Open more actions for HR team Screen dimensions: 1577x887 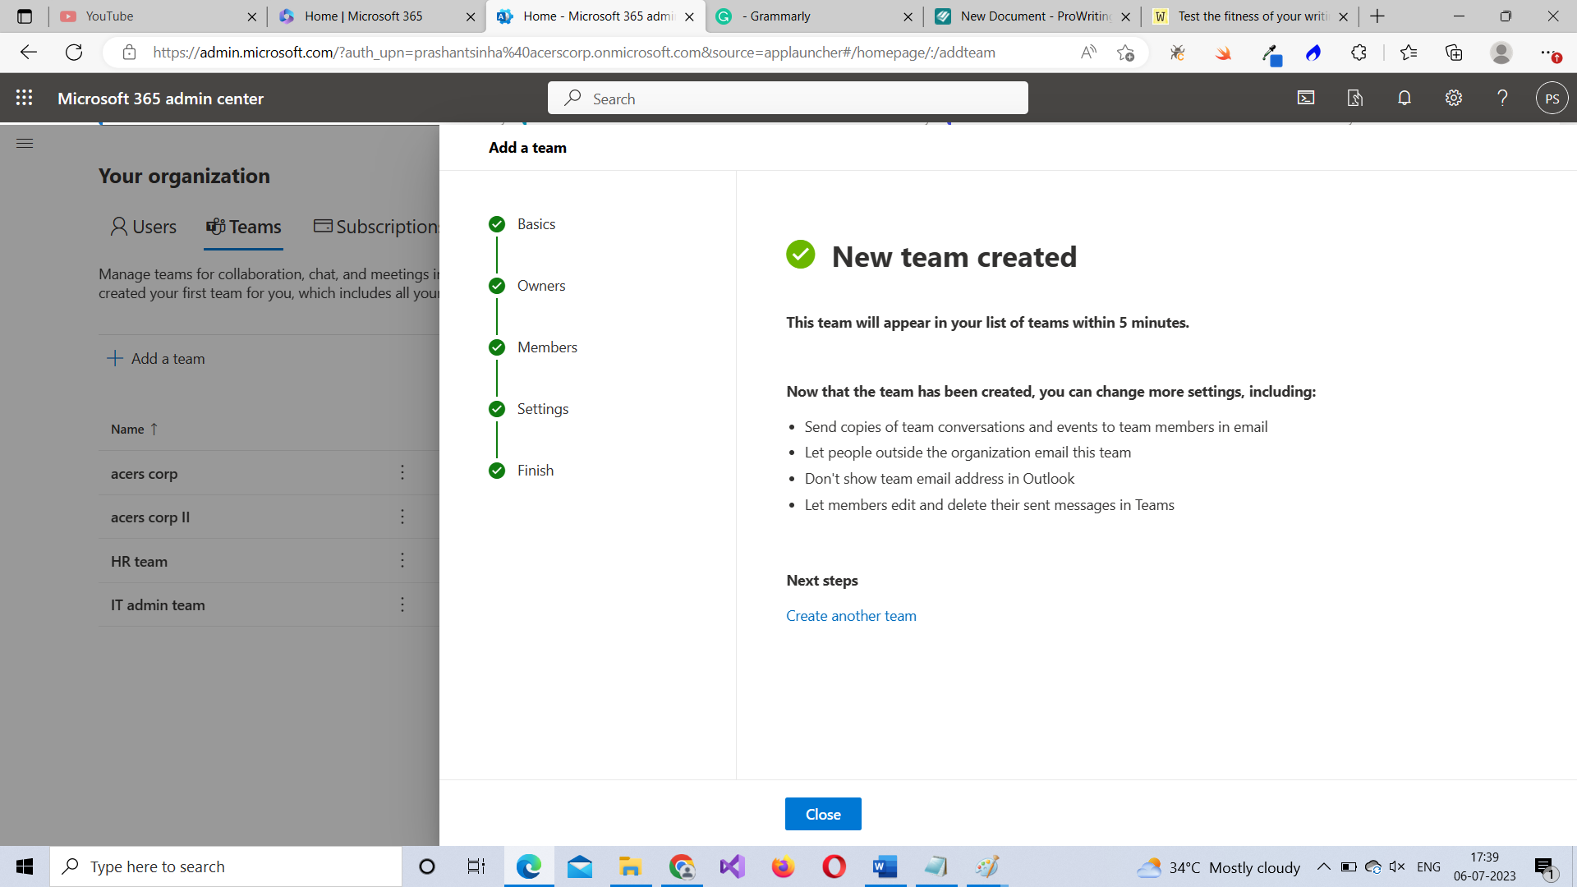[402, 560]
